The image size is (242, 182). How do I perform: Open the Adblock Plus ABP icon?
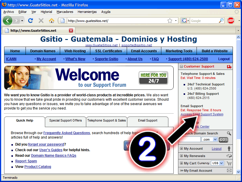click(x=231, y=21)
